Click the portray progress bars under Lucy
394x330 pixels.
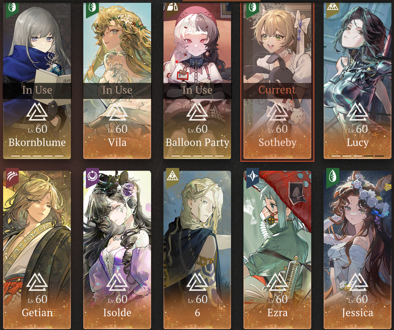[358, 156]
